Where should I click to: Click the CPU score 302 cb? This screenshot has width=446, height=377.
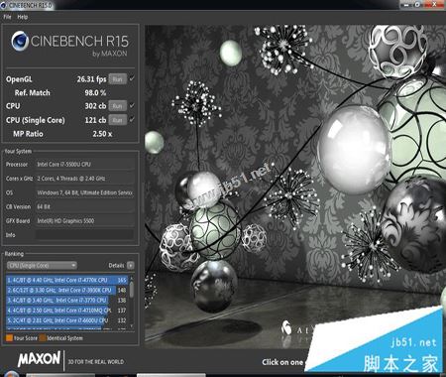[x=95, y=106]
